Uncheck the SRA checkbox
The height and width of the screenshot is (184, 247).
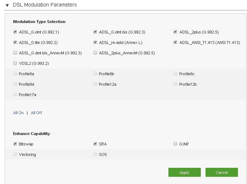[x=95, y=144]
